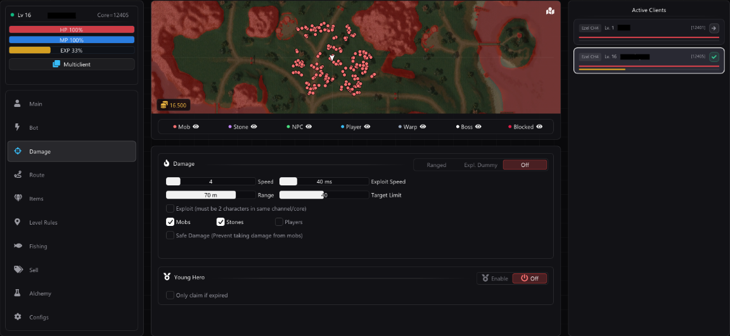
Task: Open the Sell menu section
Action: pyautogui.click(x=72, y=270)
